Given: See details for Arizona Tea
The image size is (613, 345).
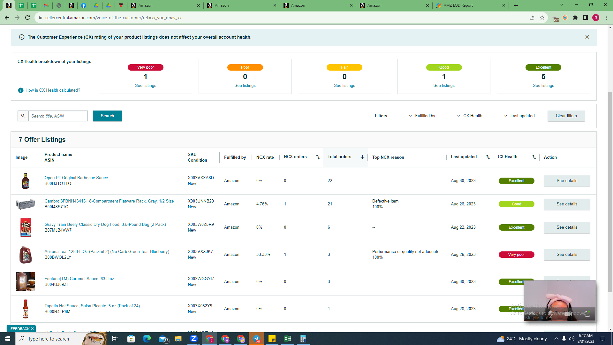Looking at the screenshot, I should 567,255.
